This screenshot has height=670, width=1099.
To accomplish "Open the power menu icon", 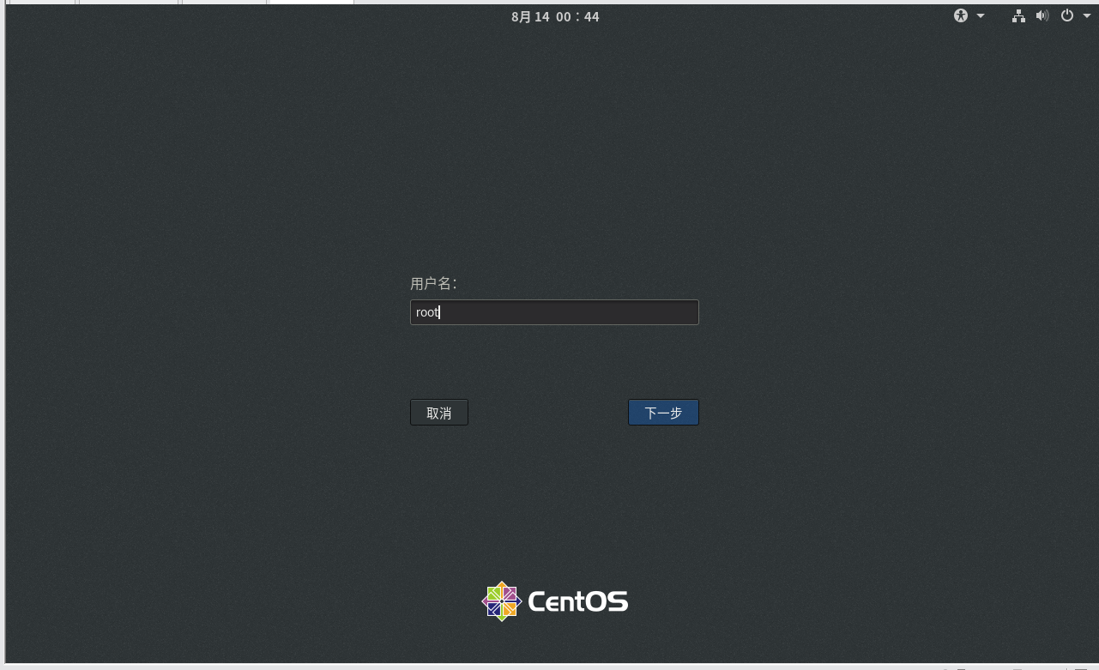I will [1067, 15].
